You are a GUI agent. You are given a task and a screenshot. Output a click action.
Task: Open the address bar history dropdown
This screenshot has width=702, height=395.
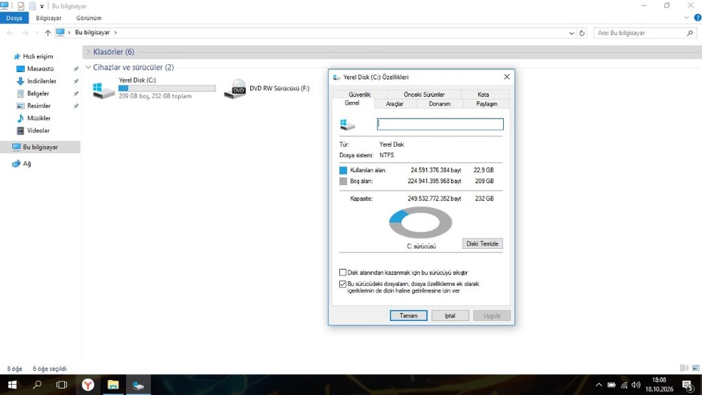tap(571, 33)
